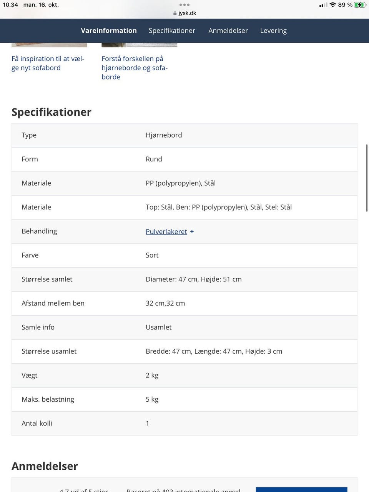The width and height of the screenshot is (369, 492).
Task: Click the page scrollbar on the right edge
Action: tap(367, 178)
